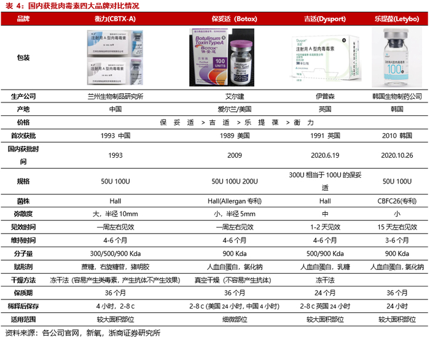This screenshot has height=338, width=430.
Task: Select the cell 300/500/900 Kda
Action: [115, 253]
